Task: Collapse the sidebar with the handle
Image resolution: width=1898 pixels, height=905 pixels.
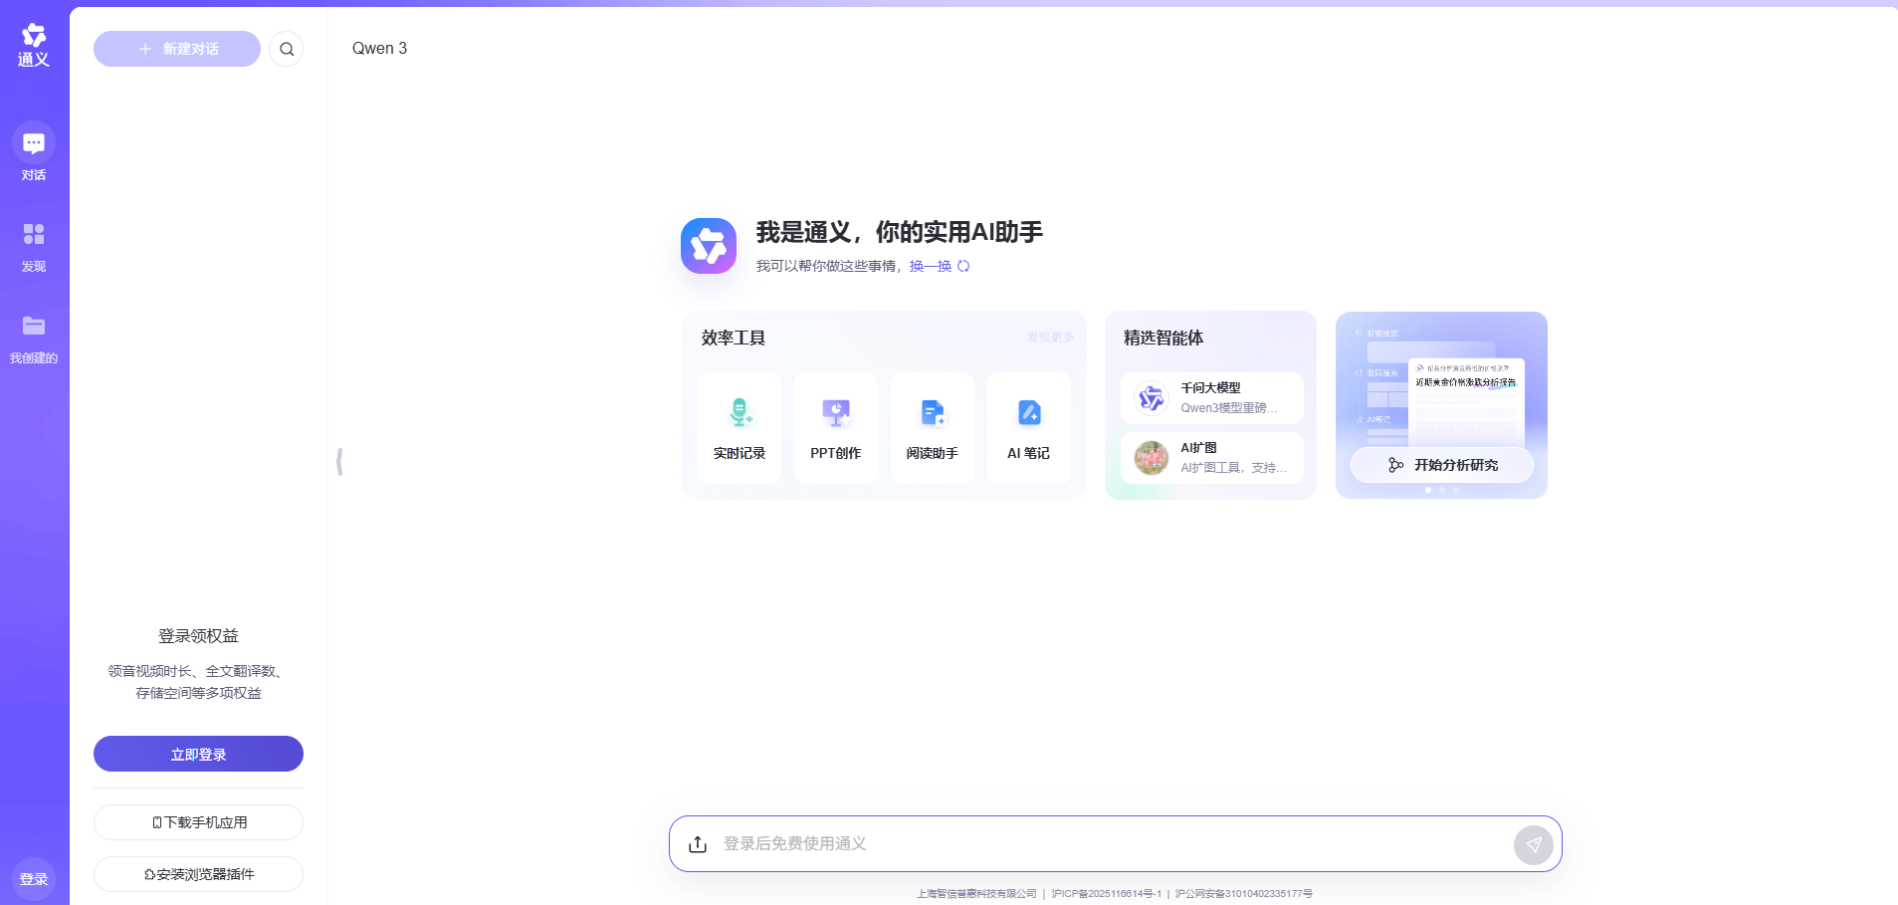Action: coord(339,461)
